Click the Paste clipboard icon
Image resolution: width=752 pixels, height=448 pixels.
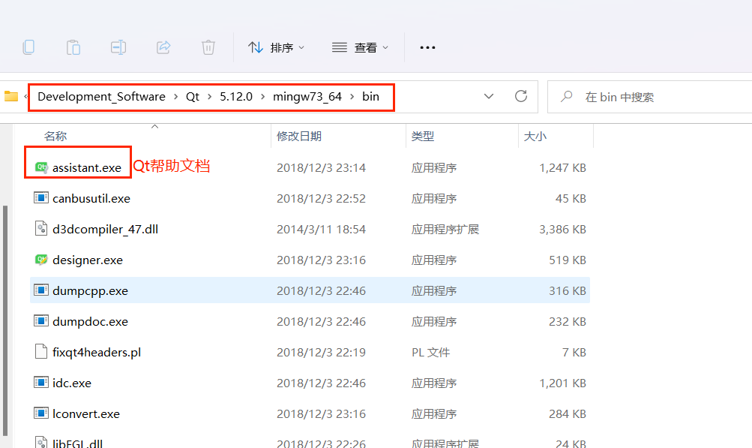pos(73,47)
